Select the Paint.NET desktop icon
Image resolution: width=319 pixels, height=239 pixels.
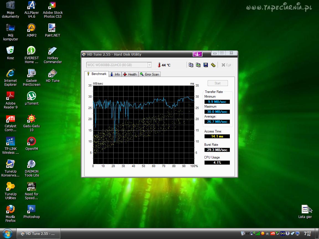53,30
